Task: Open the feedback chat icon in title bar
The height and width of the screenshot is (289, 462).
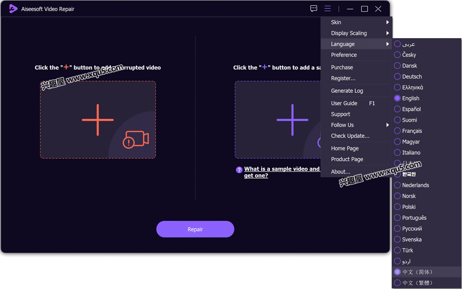Action: pos(314,8)
